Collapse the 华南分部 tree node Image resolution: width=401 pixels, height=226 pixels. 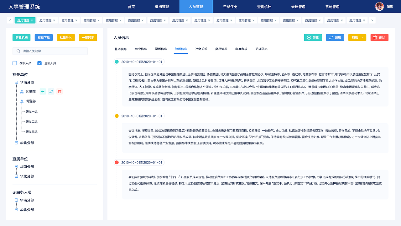[16, 82]
